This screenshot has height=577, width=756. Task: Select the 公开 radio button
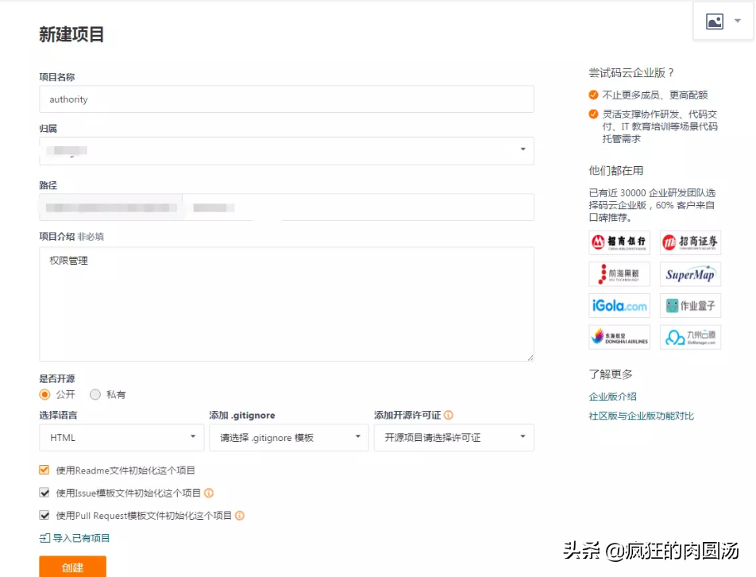[45, 394]
